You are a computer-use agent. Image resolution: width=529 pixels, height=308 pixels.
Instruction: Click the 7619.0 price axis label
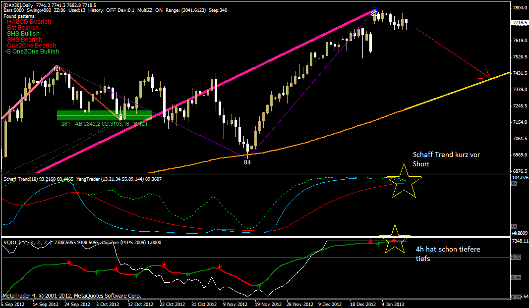tap(520, 41)
